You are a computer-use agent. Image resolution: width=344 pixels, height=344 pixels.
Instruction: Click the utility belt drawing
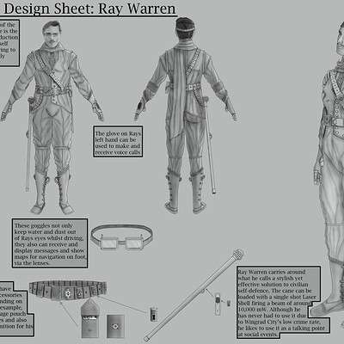click(68, 290)
